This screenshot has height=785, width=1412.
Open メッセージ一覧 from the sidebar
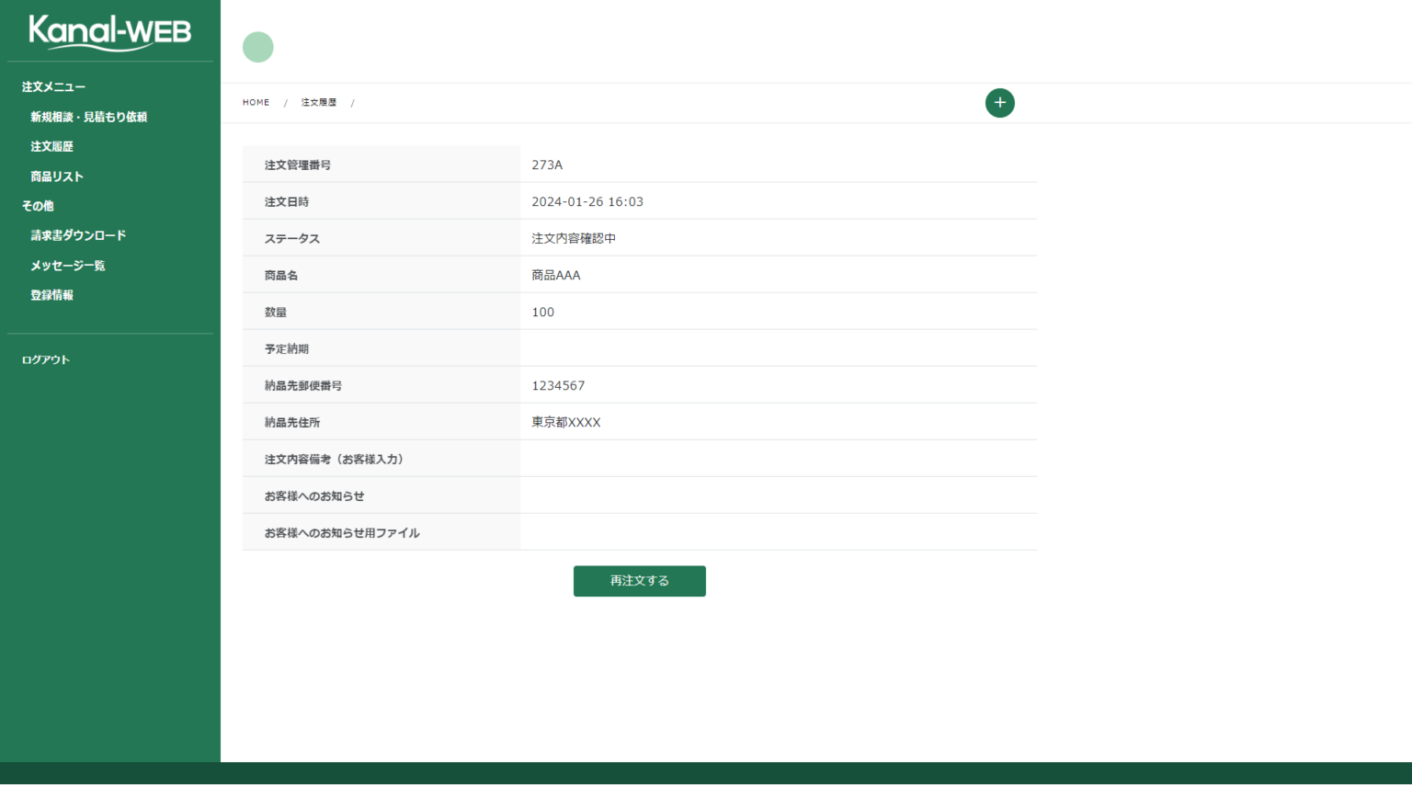[x=67, y=265]
